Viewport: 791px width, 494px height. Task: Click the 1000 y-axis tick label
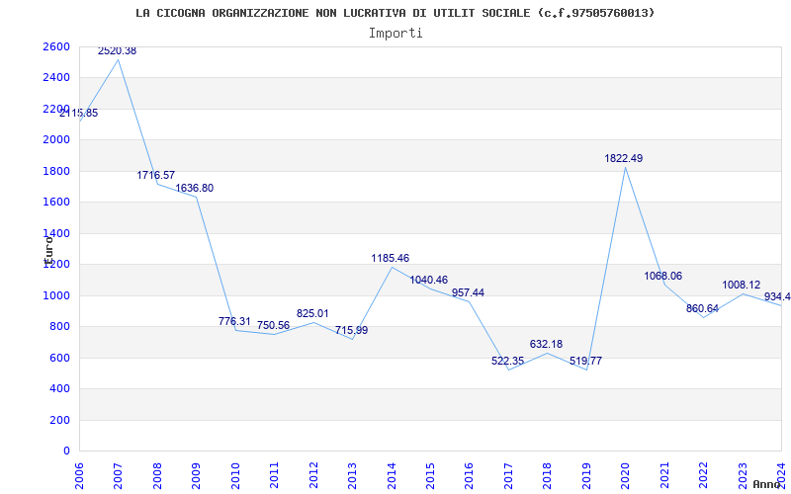[x=57, y=295]
